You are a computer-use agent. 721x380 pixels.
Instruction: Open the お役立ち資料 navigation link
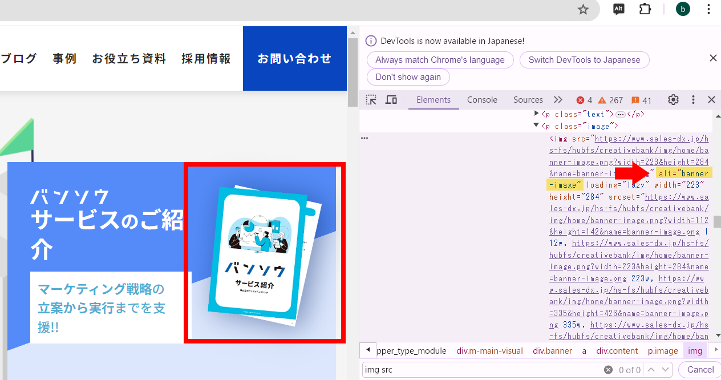click(129, 58)
